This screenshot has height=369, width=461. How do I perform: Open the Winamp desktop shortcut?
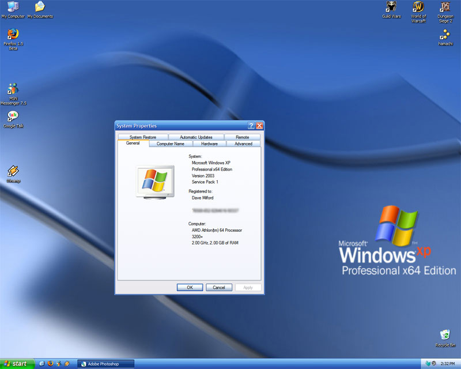pyautogui.click(x=13, y=171)
